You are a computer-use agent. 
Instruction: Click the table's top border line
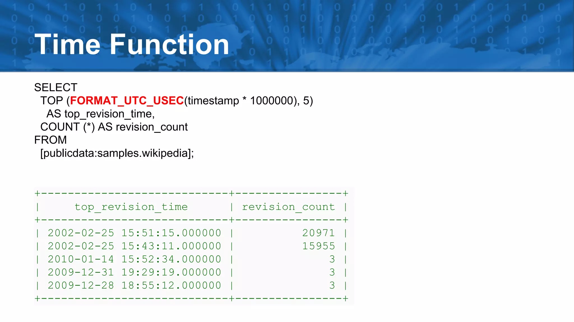191,193
